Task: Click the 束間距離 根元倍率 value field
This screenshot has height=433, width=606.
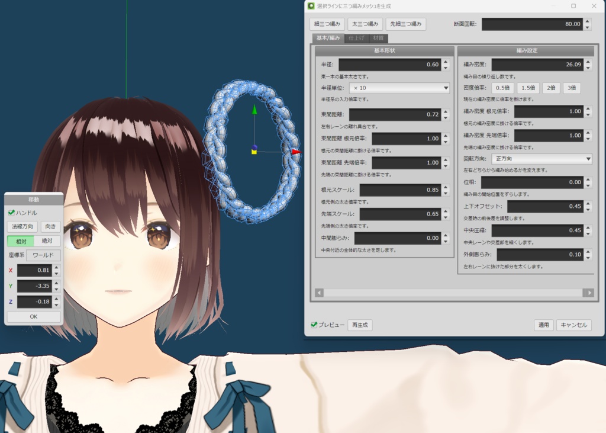Action: 407,139
